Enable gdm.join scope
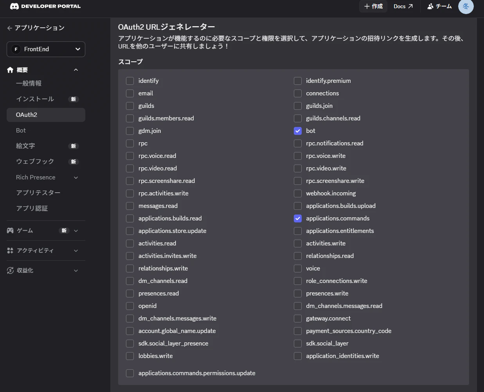484x392 pixels. 130,131
